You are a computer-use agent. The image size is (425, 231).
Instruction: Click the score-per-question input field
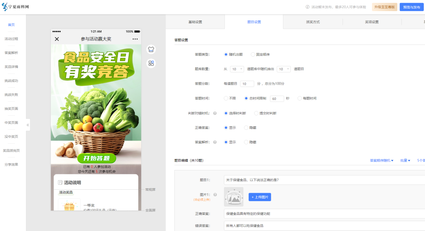point(247,84)
